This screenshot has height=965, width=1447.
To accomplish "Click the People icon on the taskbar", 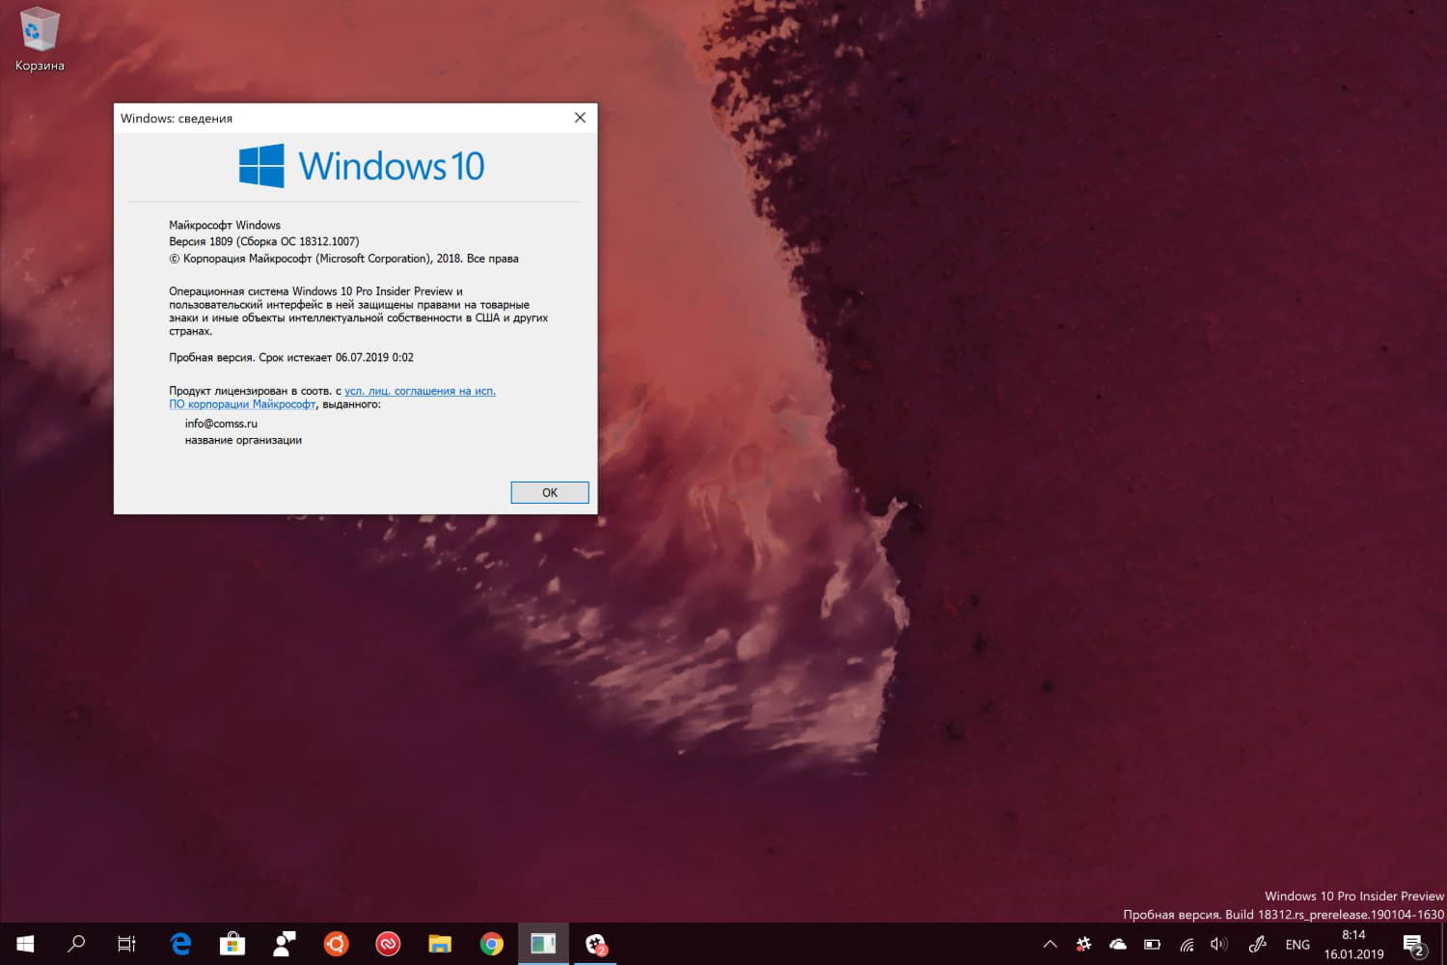I will (284, 944).
